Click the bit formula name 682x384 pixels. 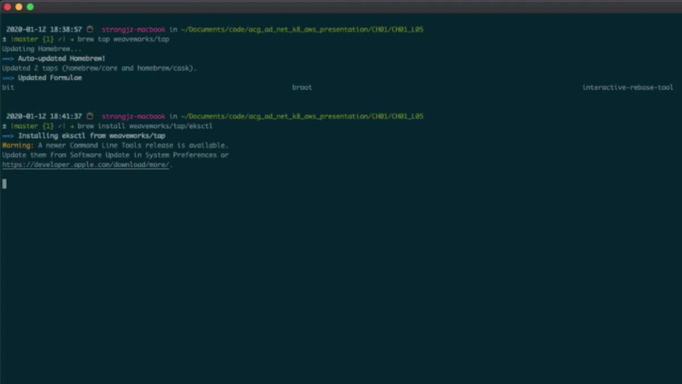pyautogui.click(x=8, y=87)
